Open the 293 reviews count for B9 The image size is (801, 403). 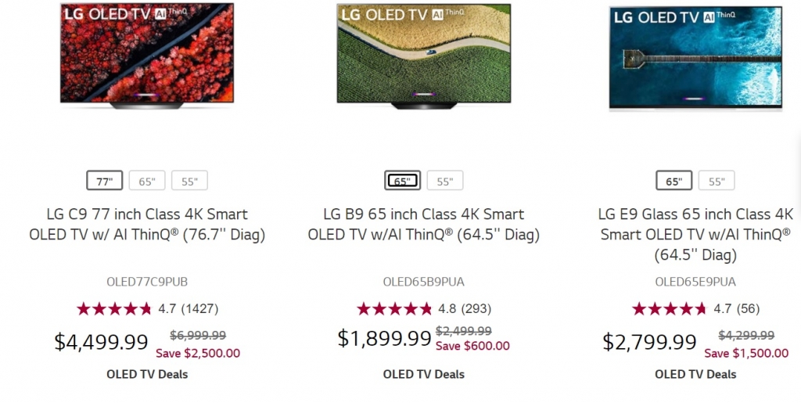[476, 308]
